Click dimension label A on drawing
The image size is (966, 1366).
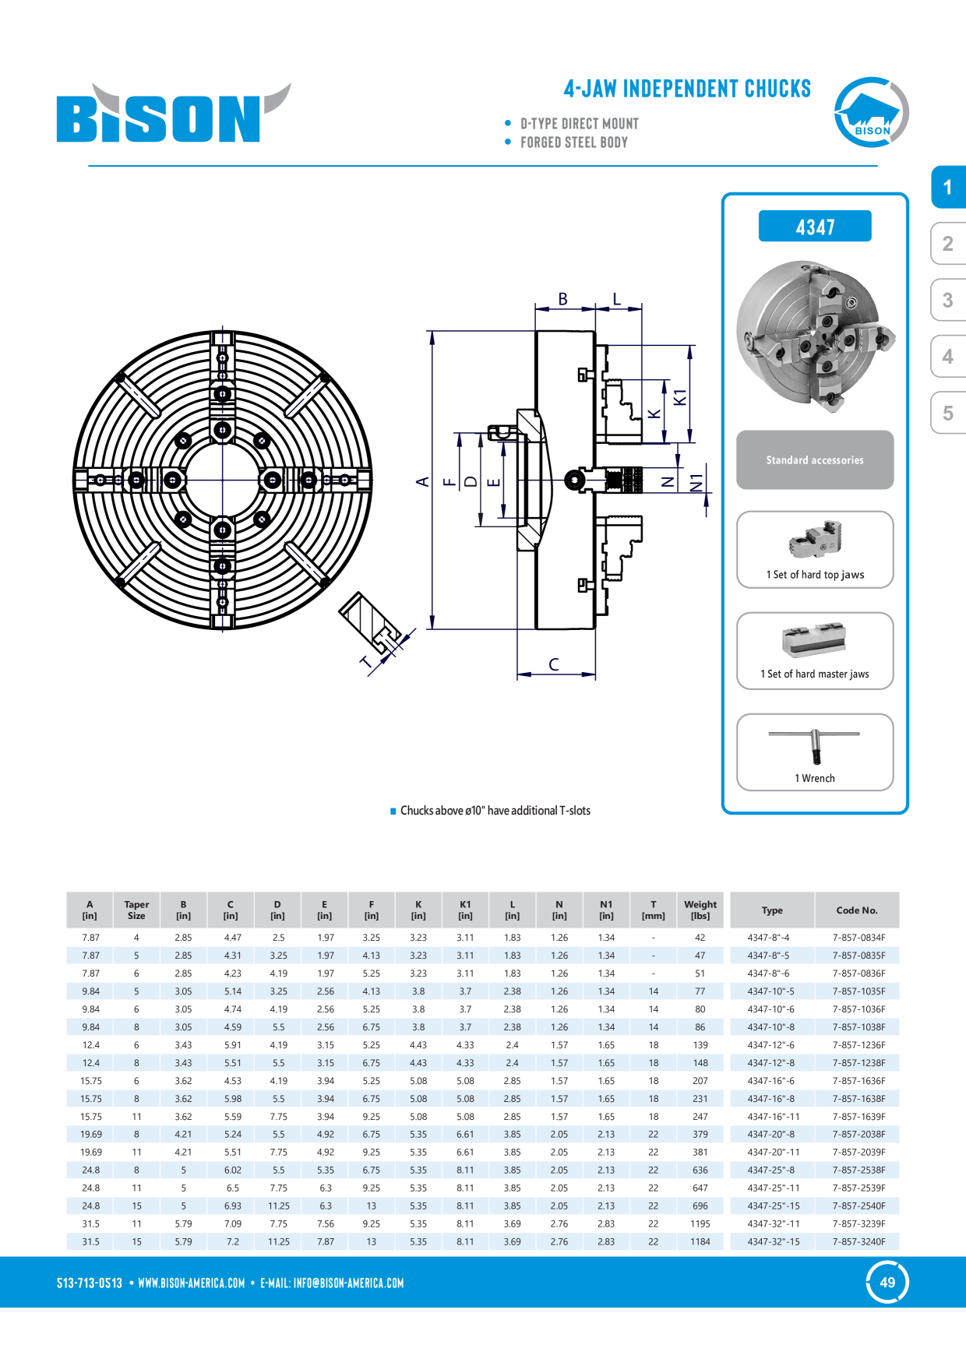(x=423, y=481)
